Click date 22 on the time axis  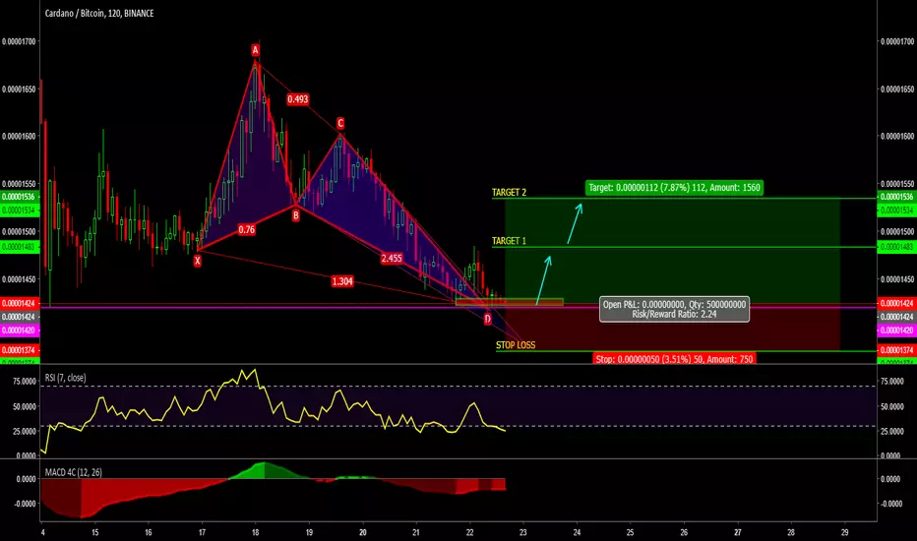[x=469, y=532]
